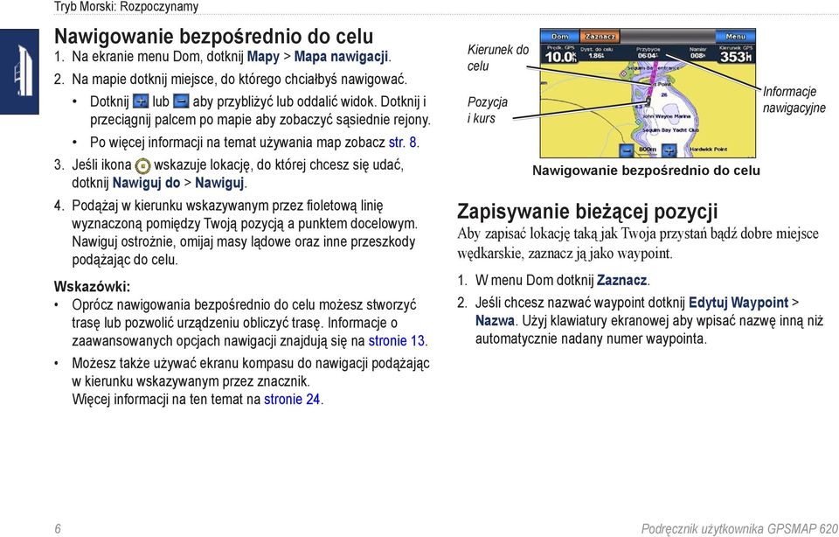This screenshot has width=839, height=537.
Task: Click the bold 'Nawiguj do' text
Action: pos(146,183)
